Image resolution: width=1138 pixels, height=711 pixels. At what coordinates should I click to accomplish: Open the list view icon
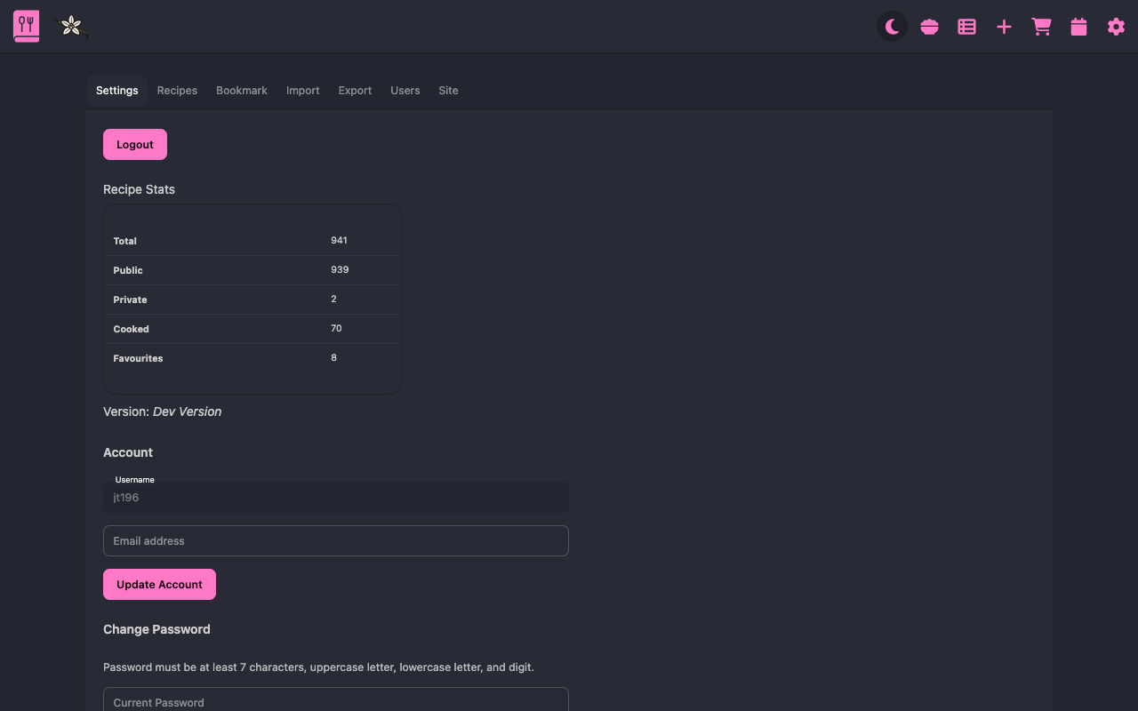967,27
